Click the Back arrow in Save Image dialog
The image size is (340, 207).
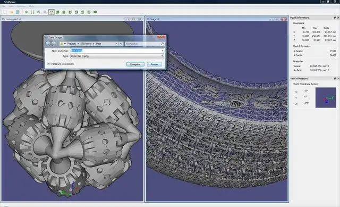click(48, 44)
